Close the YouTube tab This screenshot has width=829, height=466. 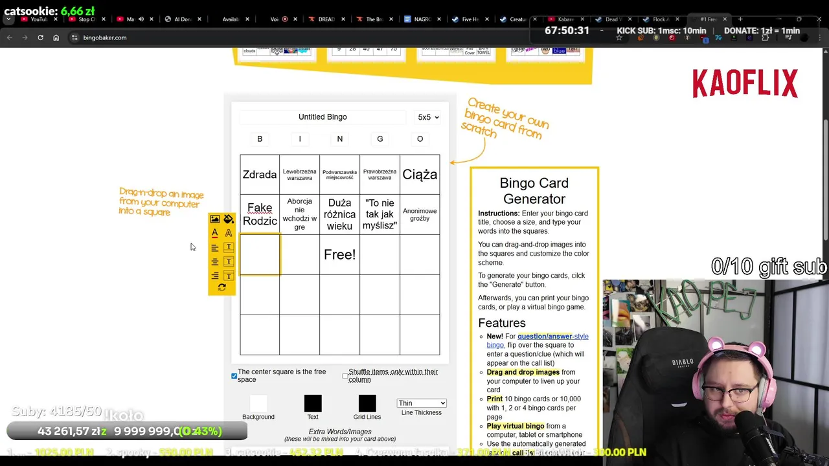pyautogui.click(x=56, y=19)
